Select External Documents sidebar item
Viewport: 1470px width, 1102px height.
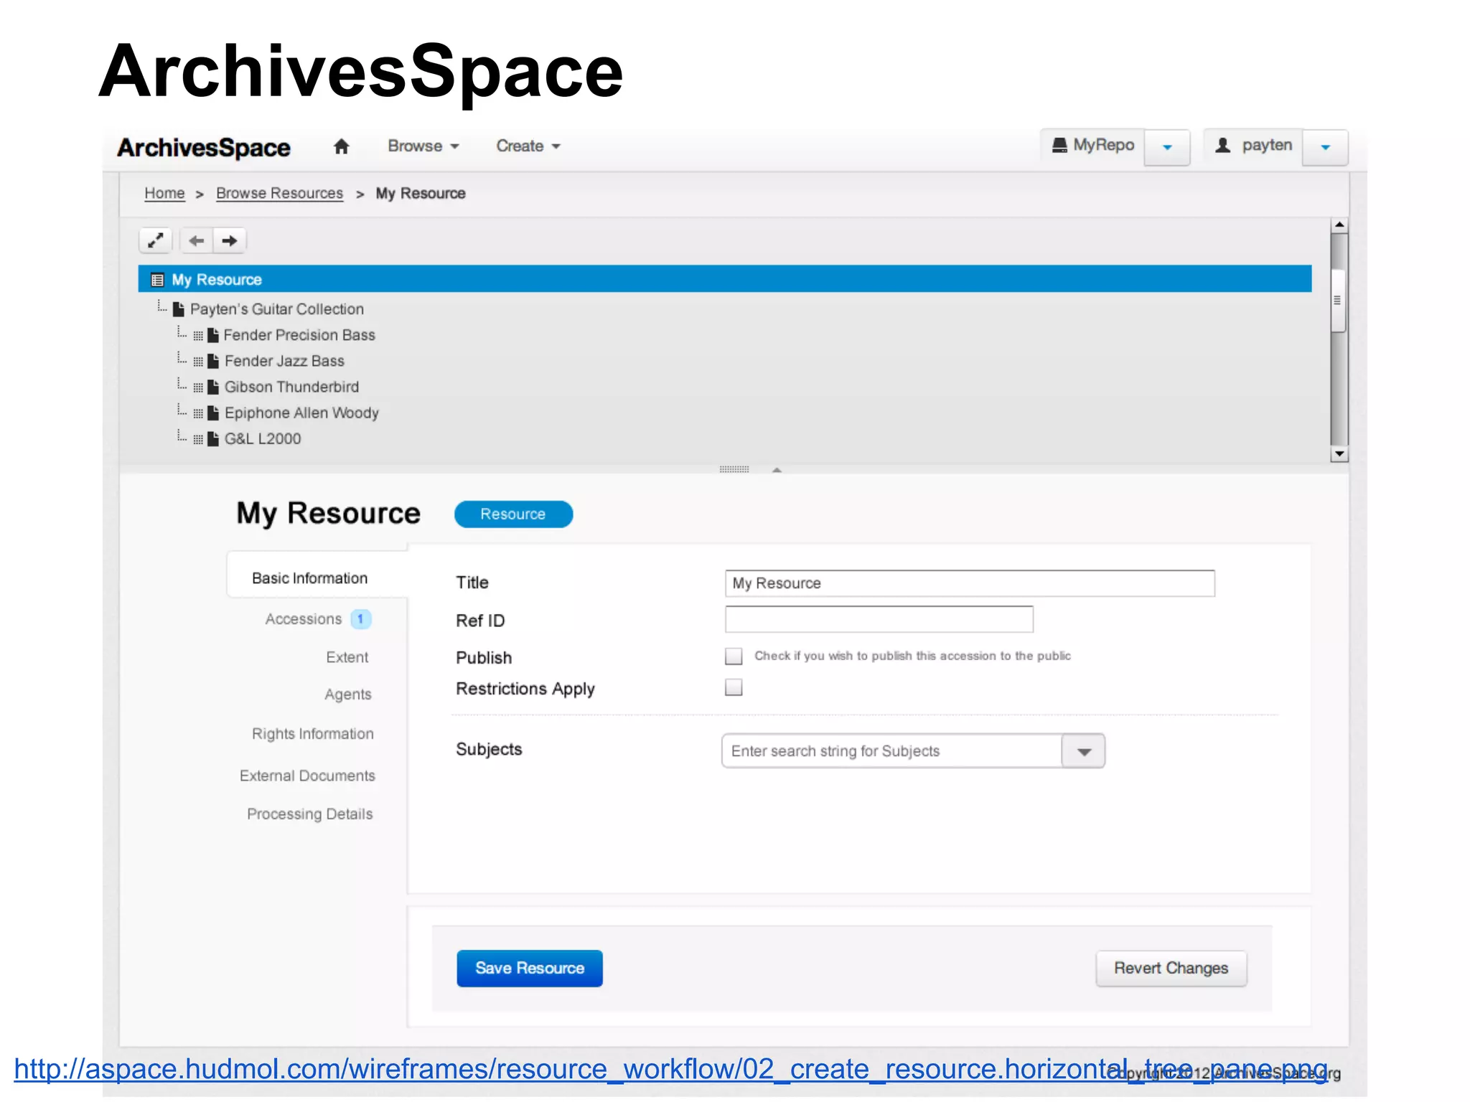click(x=307, y=776)
